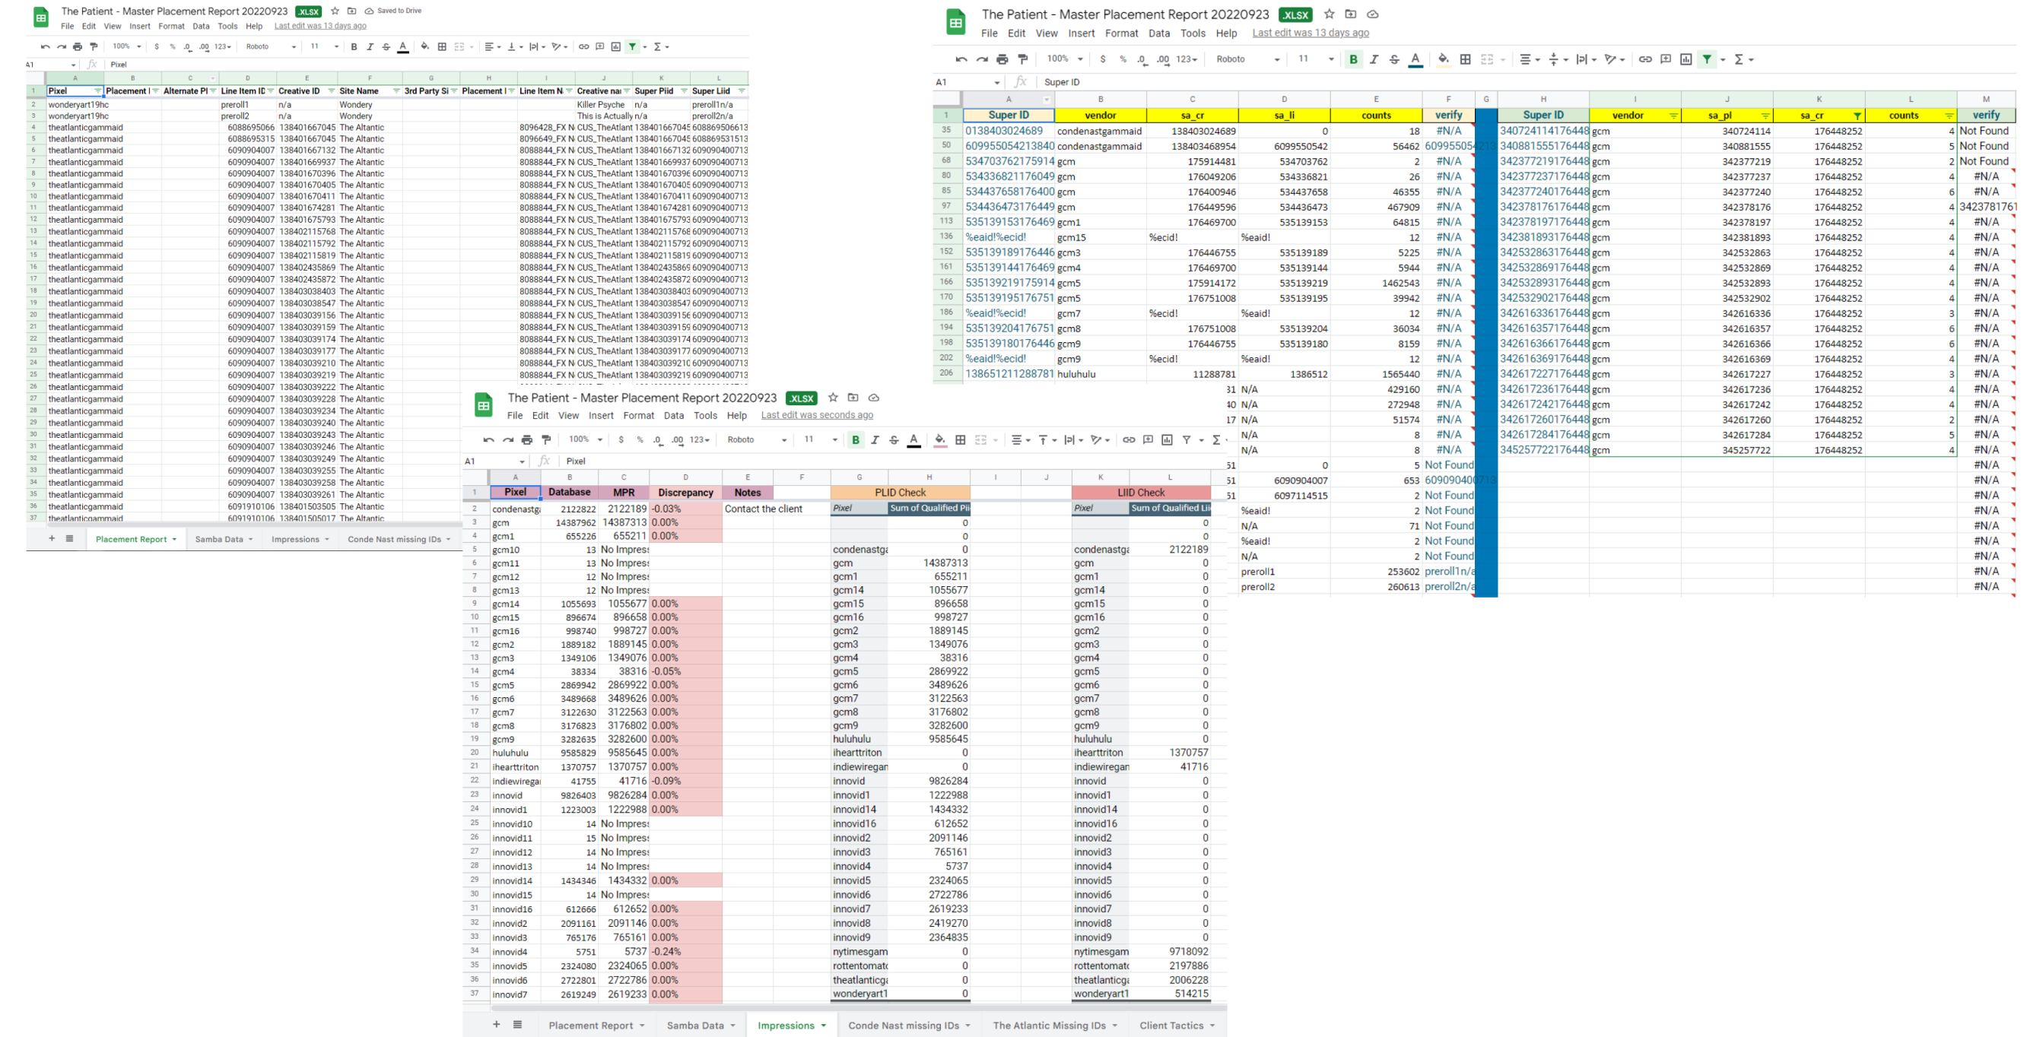
Task: Open text wrapping dropdown in the Saved to Drive window
Action: coord(537,47)
